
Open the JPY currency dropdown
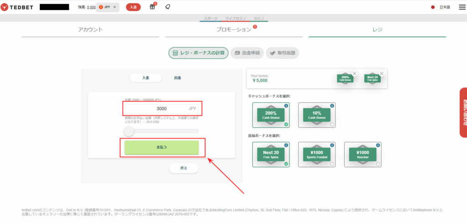pyautogui.click(x=108, y=7)
